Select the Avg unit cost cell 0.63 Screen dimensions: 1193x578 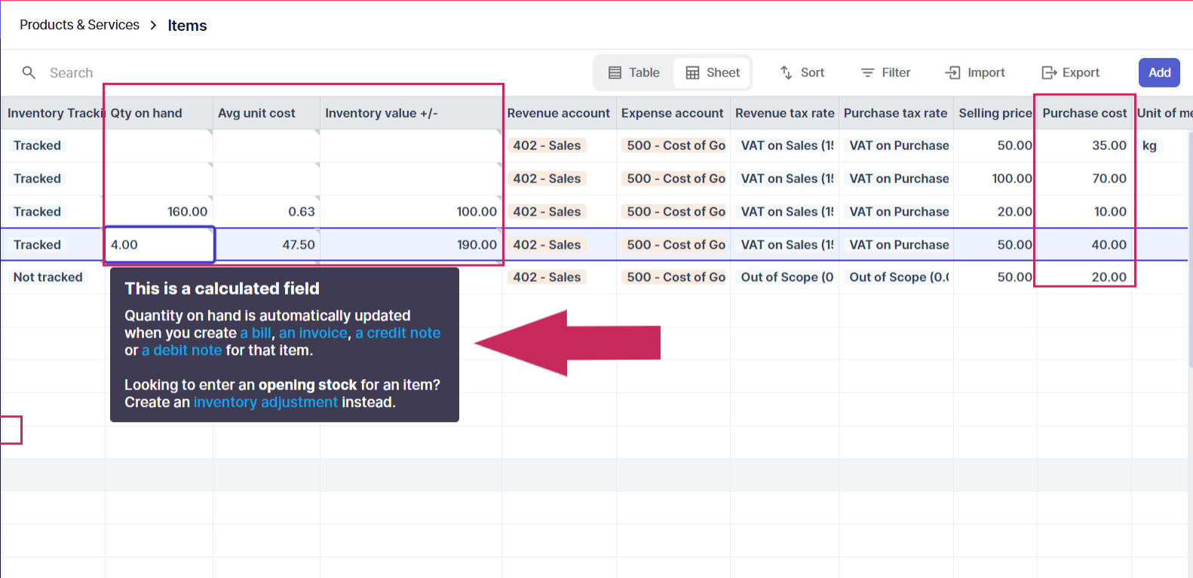point(266,212)
